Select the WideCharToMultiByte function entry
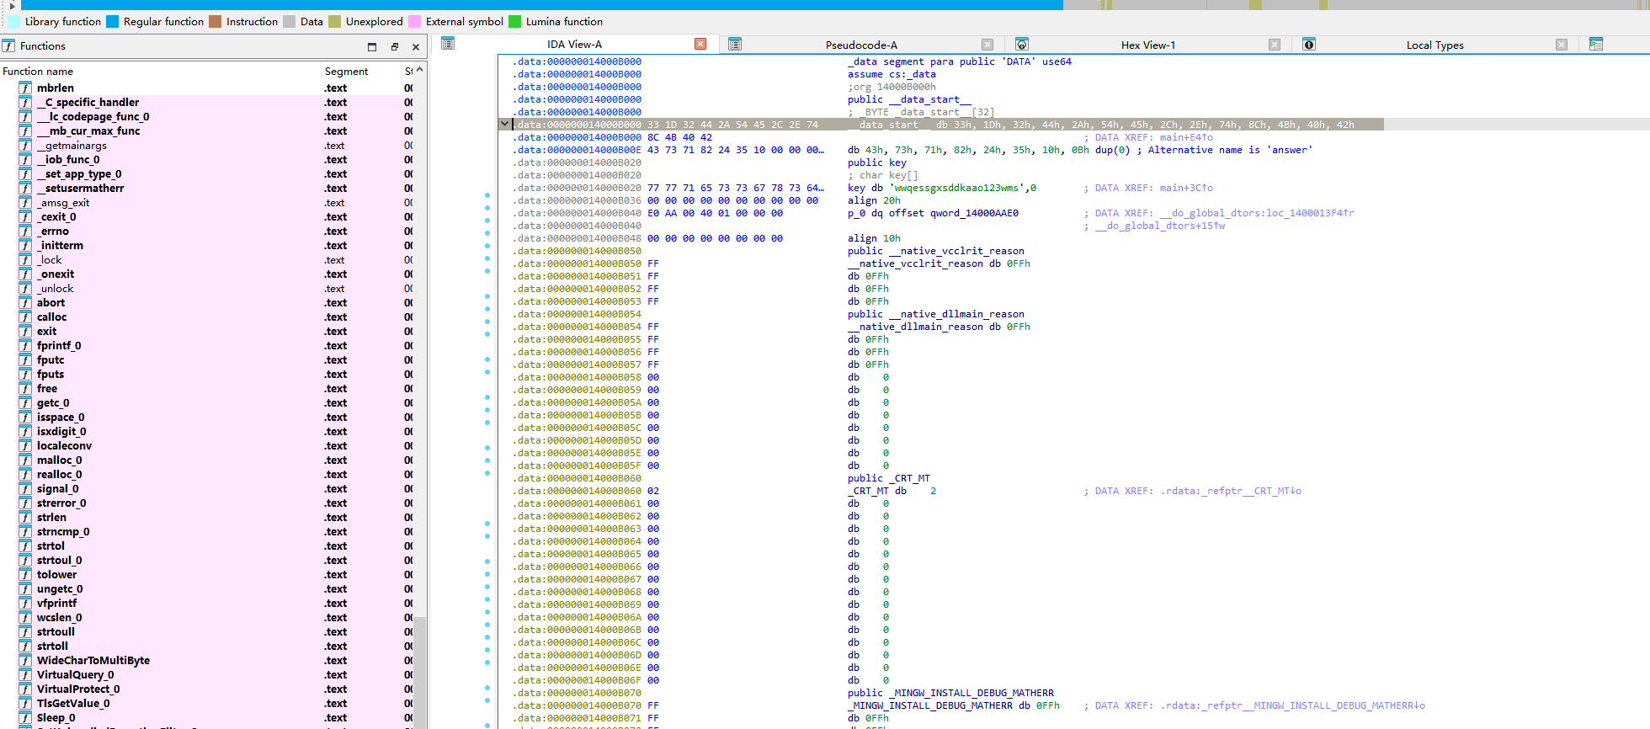This screenshot has width=1650, height=729. (x=93, y=661)
